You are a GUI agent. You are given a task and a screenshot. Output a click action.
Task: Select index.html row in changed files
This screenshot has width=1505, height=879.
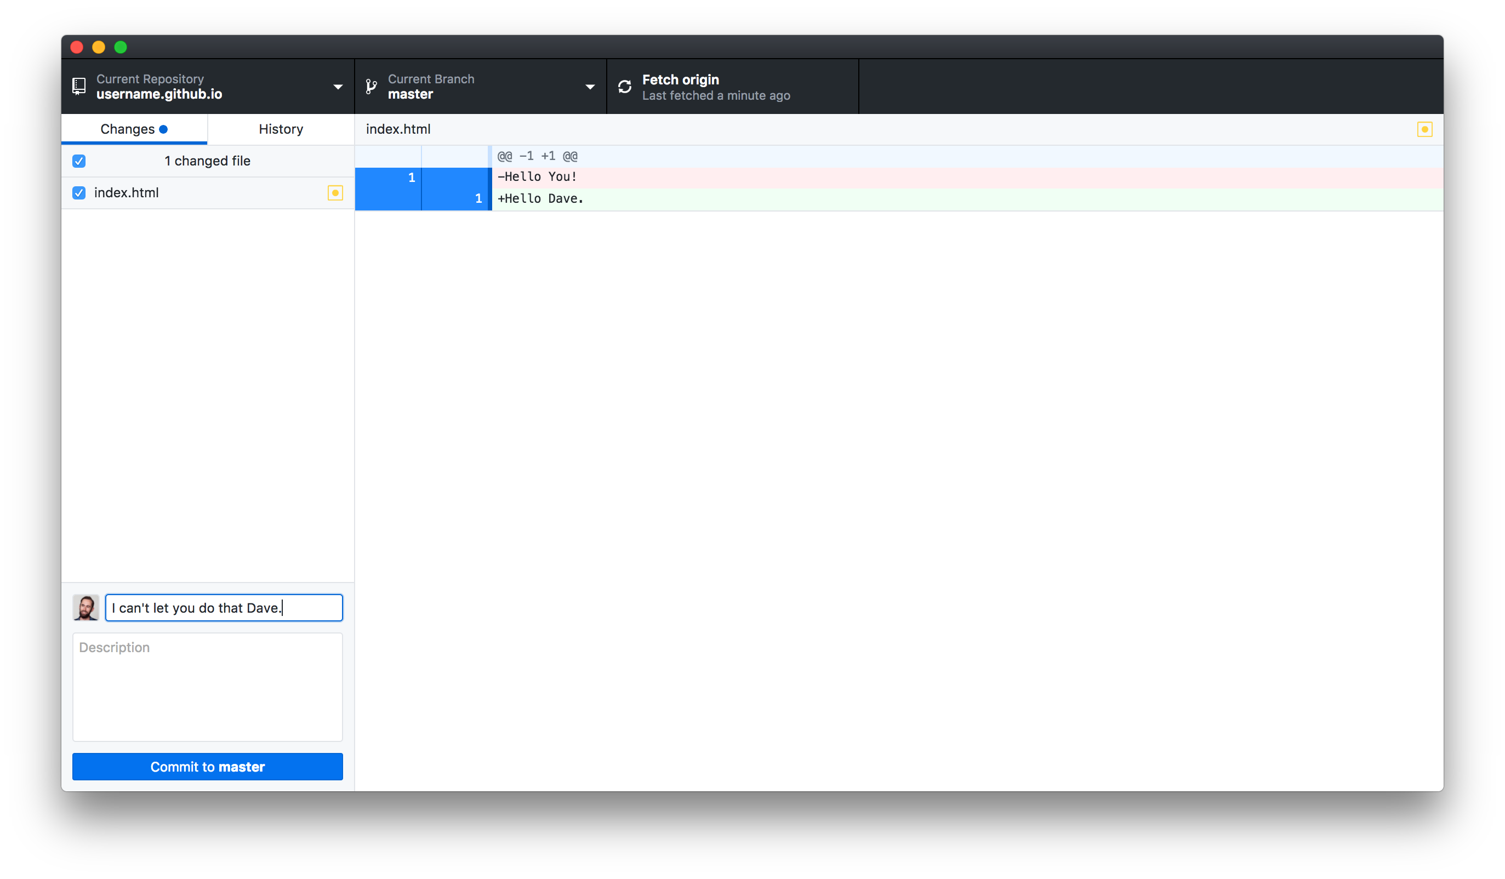(x=208, y=193)
